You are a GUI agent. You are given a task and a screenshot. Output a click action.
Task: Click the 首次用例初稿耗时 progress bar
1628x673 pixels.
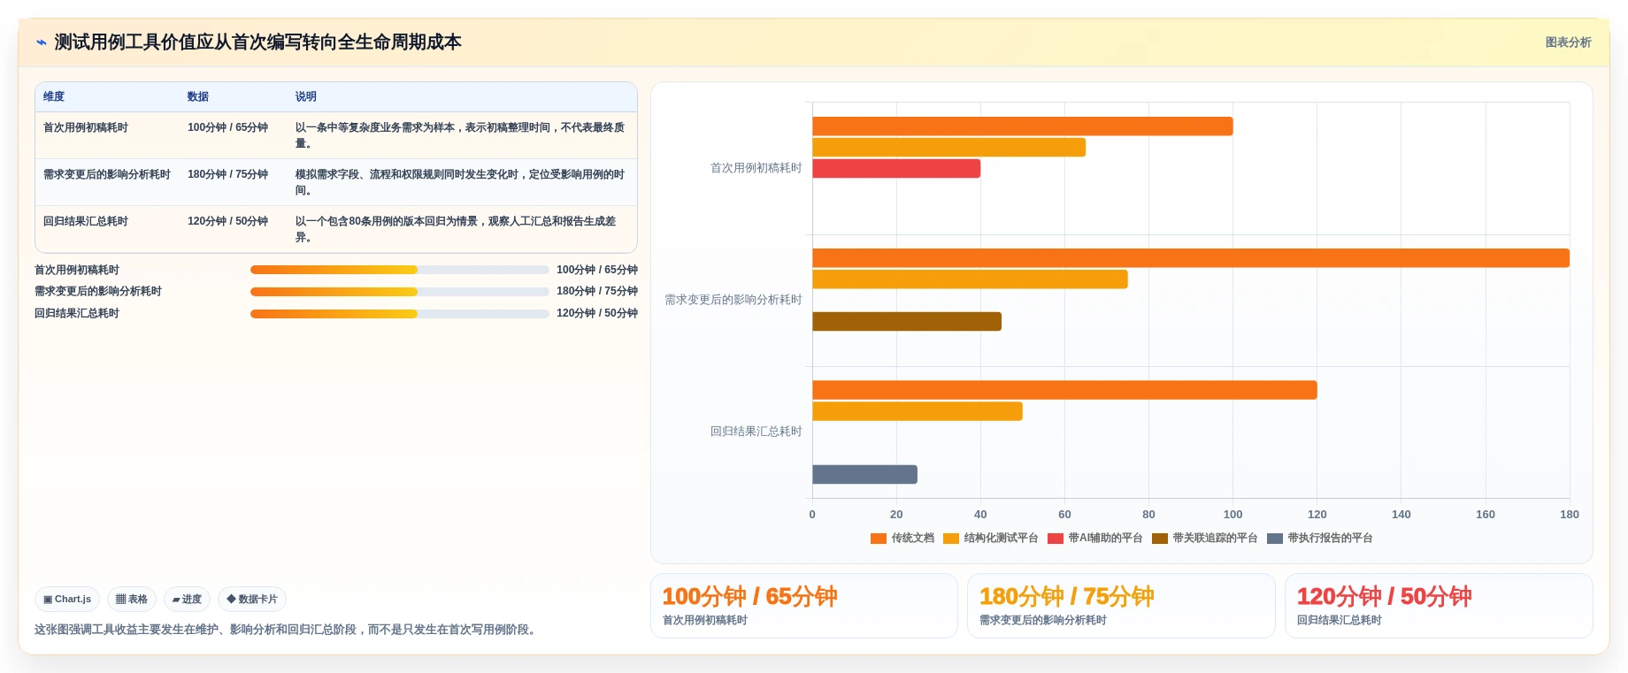400,270
